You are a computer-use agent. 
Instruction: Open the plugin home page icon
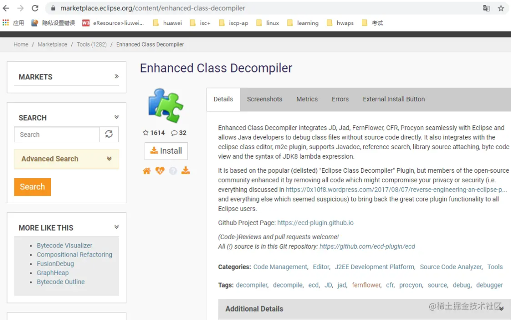[147, 171]
